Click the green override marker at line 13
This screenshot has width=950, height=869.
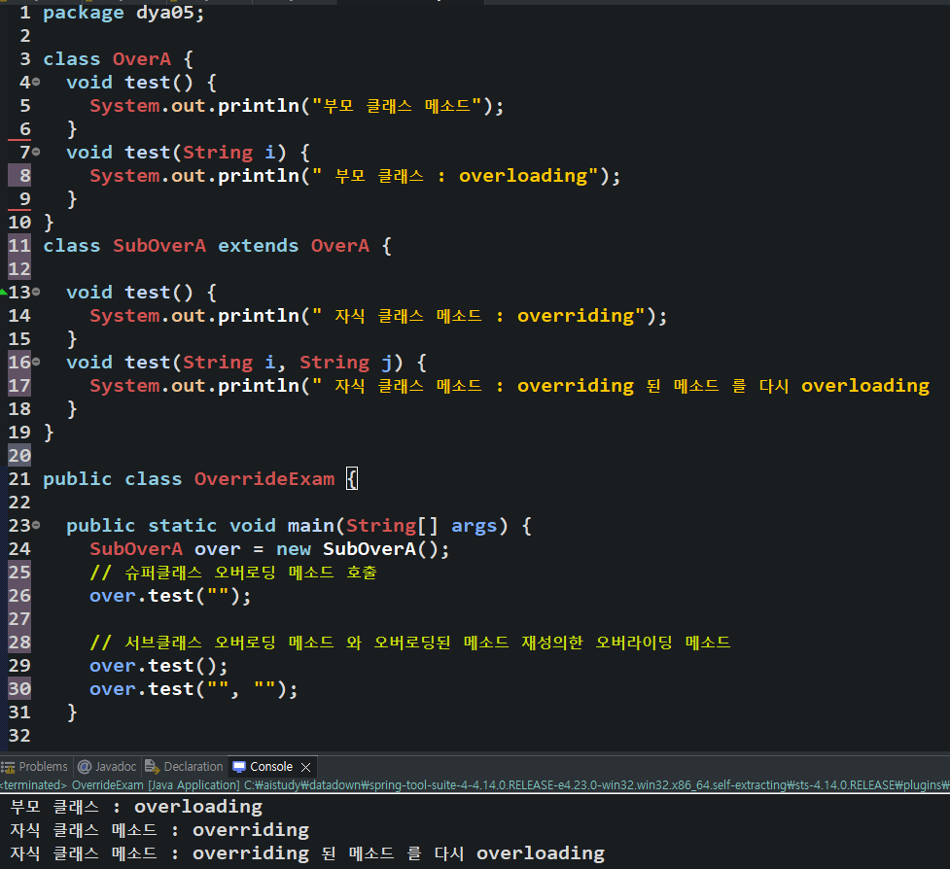coord(4,293)
